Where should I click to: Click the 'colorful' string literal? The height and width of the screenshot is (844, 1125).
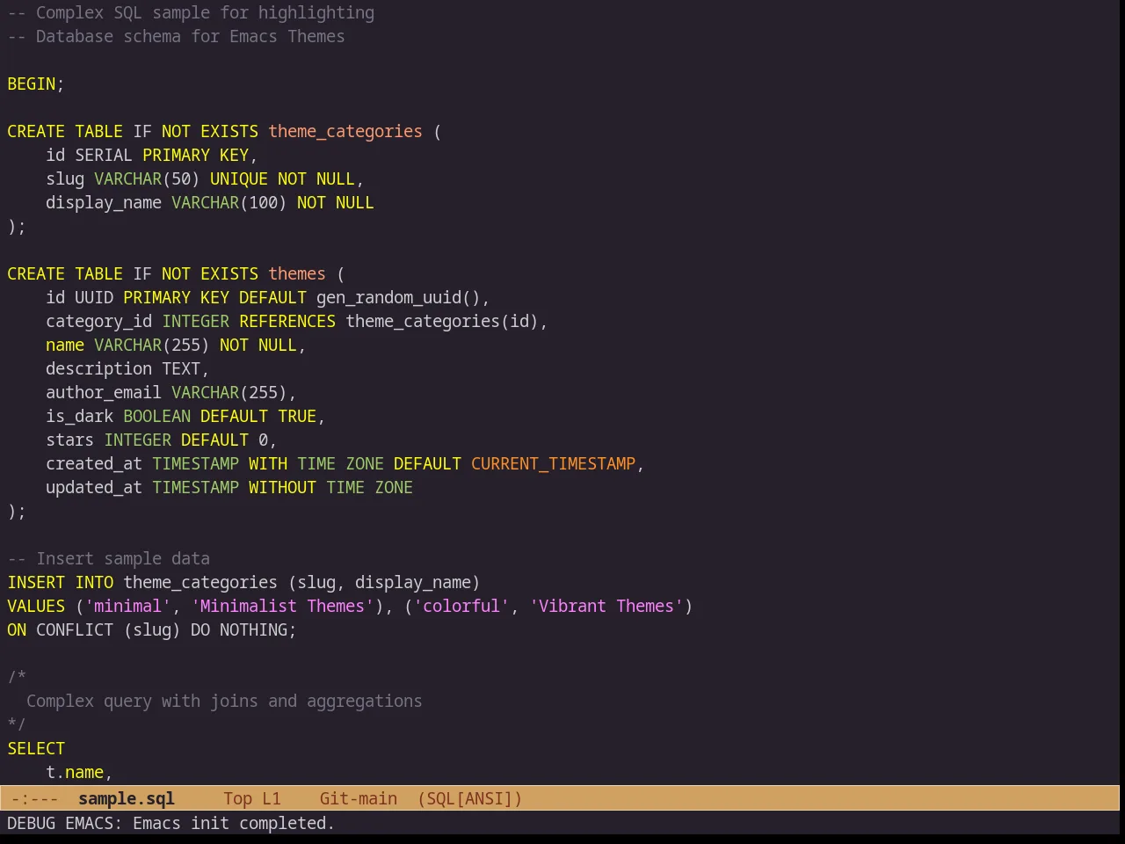(x=461, y=606)
